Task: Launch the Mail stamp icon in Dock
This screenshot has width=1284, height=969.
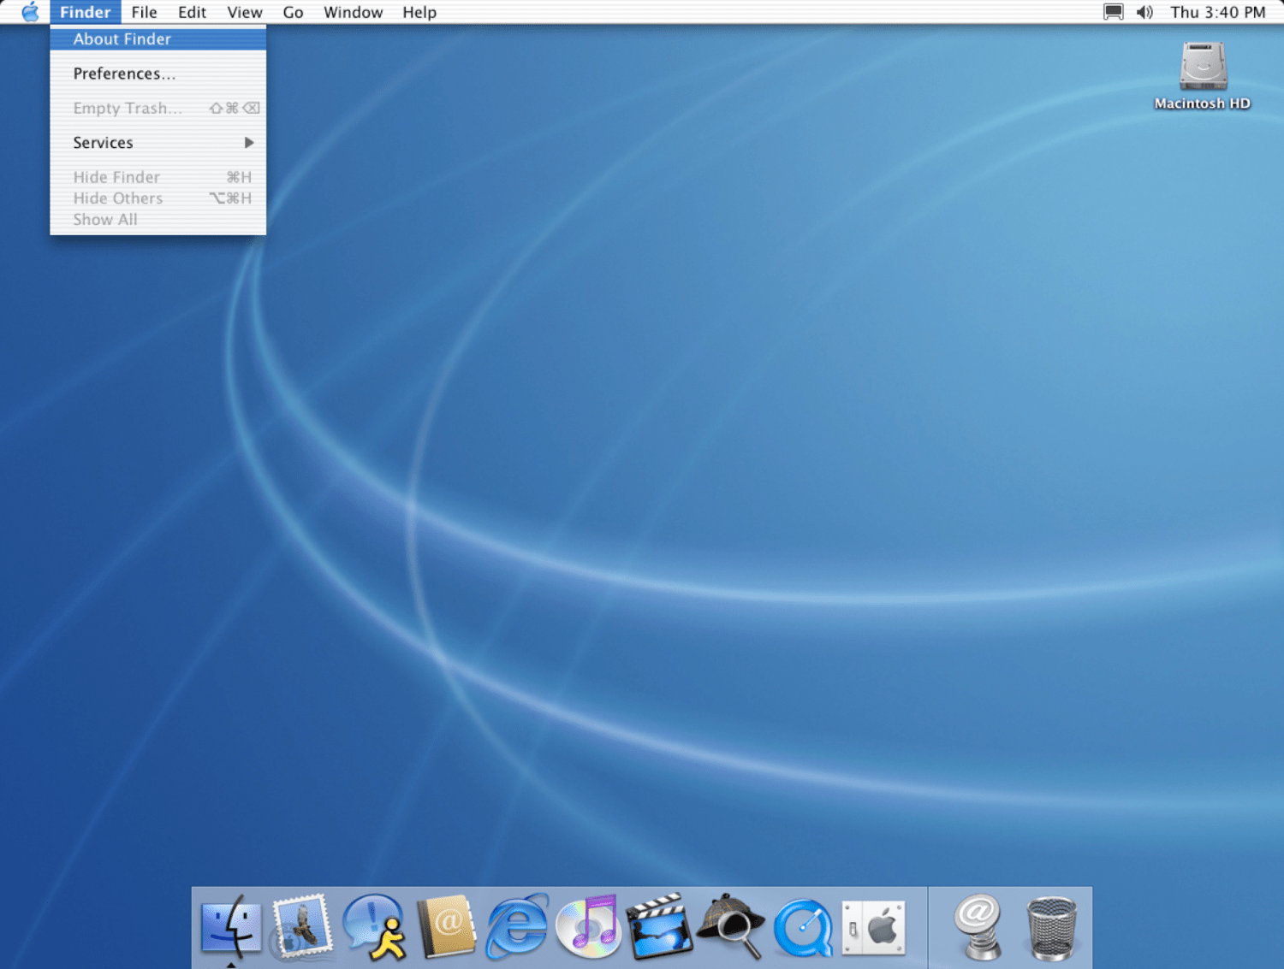Action: pyautogui.click(x=301, y=926)
